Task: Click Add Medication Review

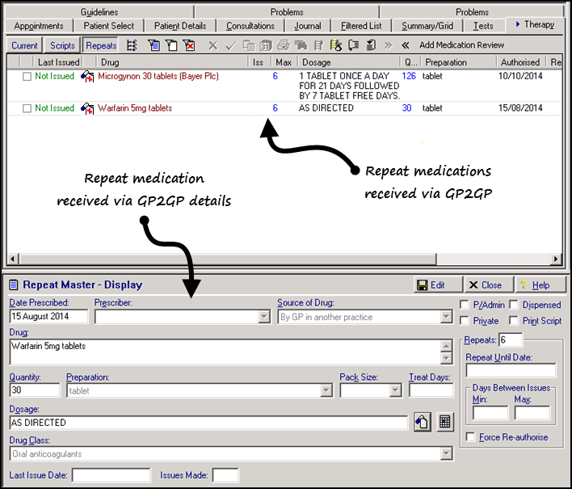Action: [x=461, y=45]
